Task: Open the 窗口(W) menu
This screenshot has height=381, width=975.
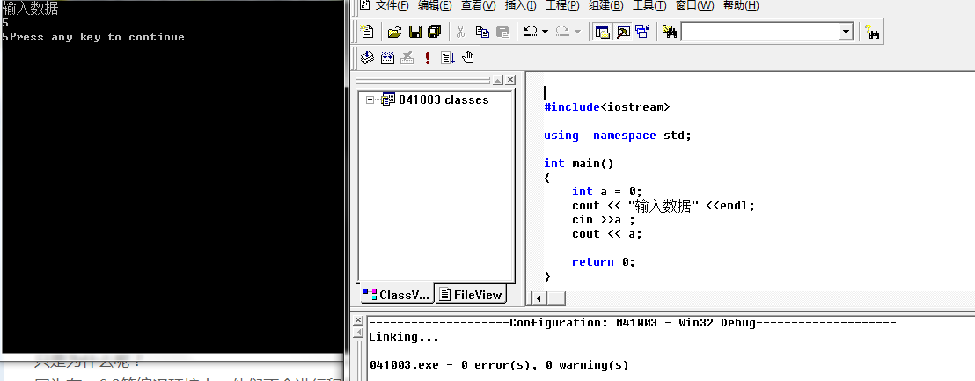Action: 694,5
